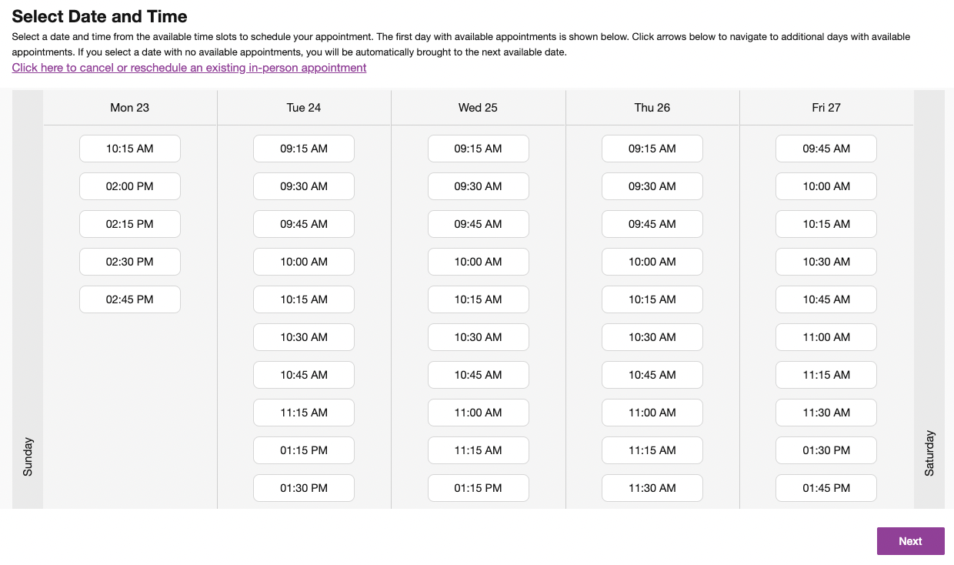
Task: Pick Friday's 11:00 AM appointment
Action: pyautogui.click(x=826, y=337)
